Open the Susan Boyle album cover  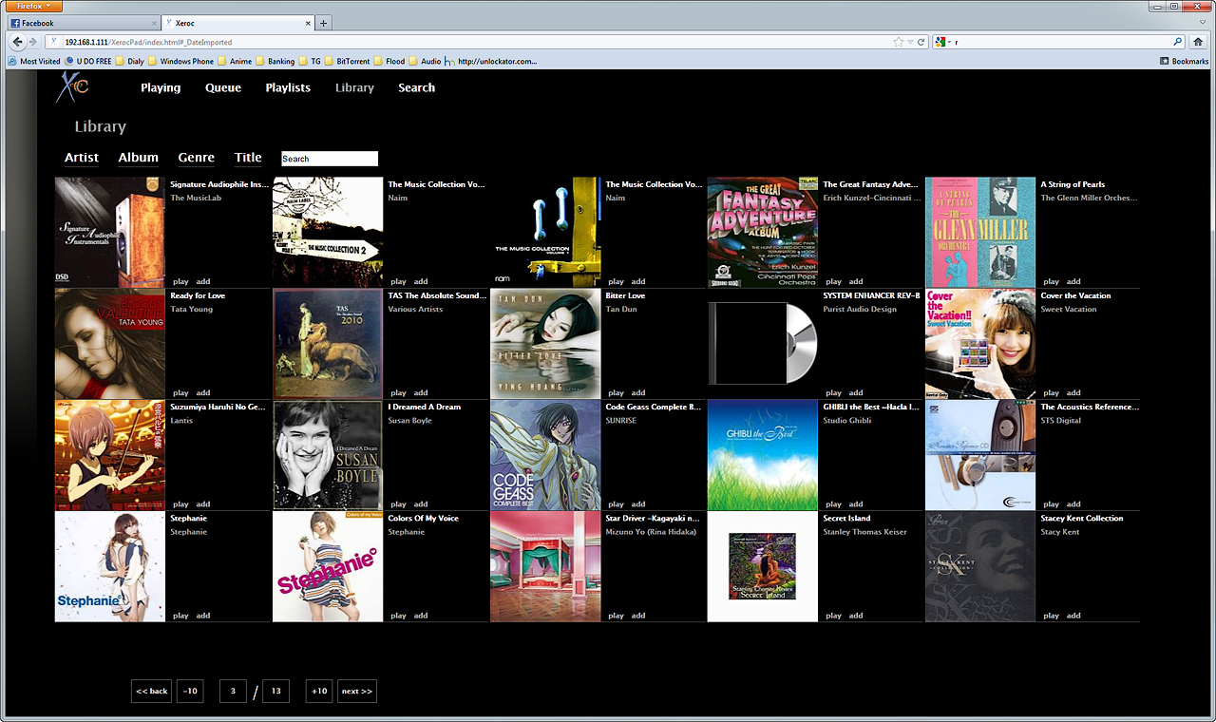pyautogui.click(x=328, y=455)
